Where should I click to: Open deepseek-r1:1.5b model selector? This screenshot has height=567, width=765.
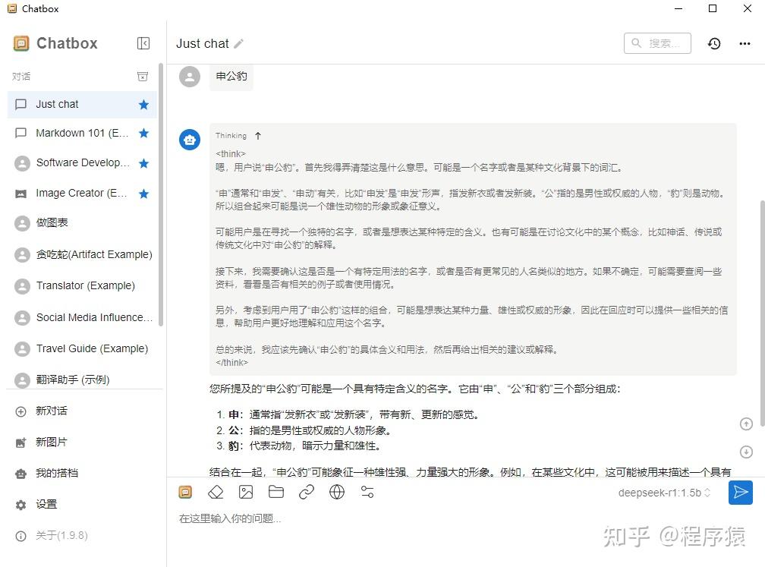coord(664,493)
